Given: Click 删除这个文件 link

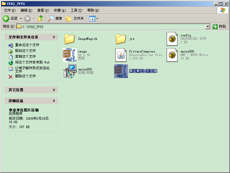Looking at the screenshot, I should (25, 76).
